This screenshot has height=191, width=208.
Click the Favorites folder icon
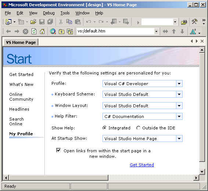pos(61,32)
